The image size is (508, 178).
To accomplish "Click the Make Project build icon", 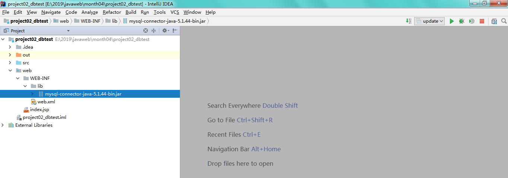I will [409, 21].
